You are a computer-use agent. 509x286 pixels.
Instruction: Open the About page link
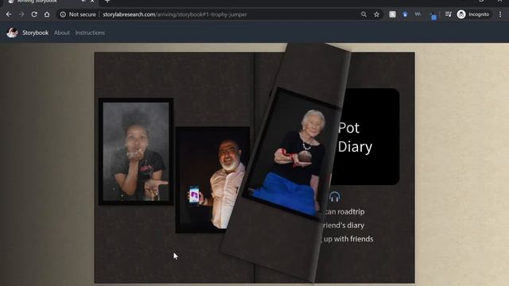tap(62, 33)
